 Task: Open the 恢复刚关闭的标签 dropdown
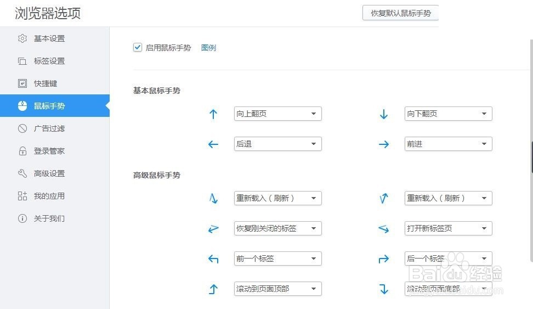[x=277, y=228]
